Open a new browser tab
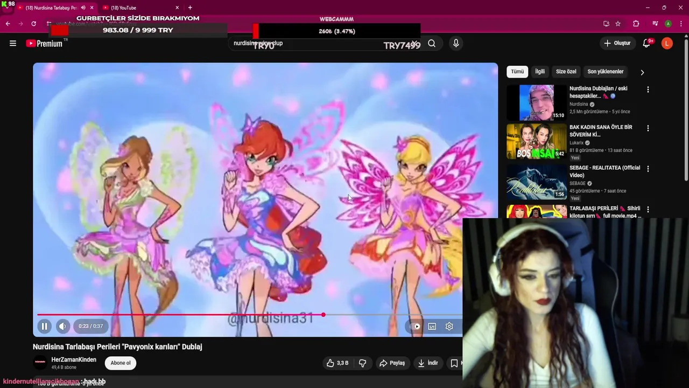Viewport: 689px width, 388px height. [x=190, y=8]
